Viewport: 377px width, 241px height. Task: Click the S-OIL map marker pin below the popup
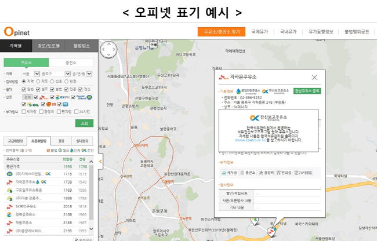click(x=255, y=220)
